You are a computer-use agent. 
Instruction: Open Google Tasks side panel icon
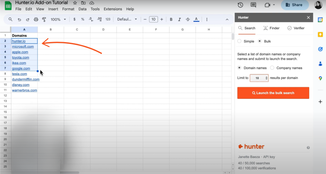[x=320, y=49]
